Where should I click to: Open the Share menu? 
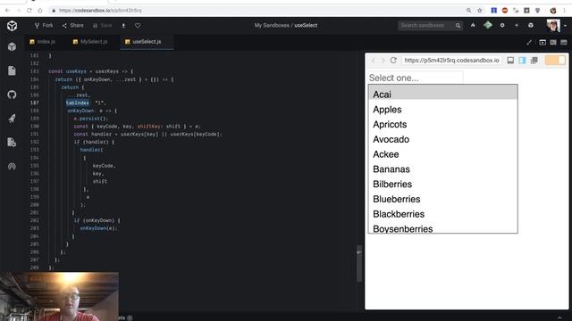click(72, 26)
